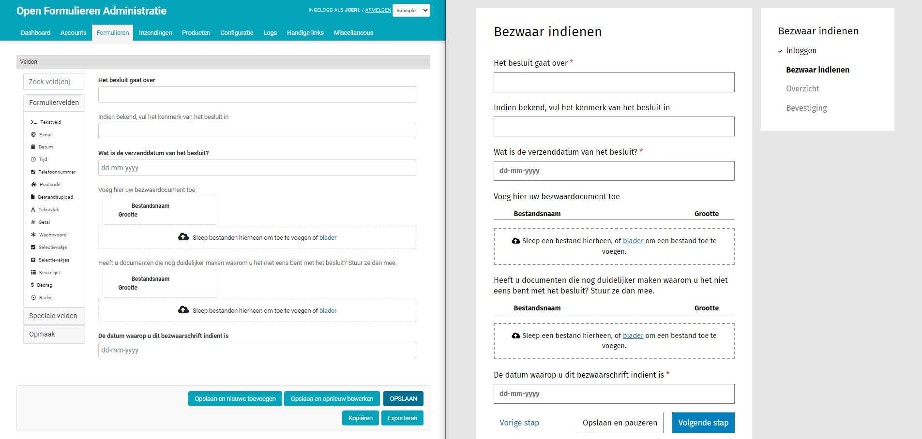Focus admin verzenddatum date field
This screenshot has width=922, height=439.
(257, 168)
